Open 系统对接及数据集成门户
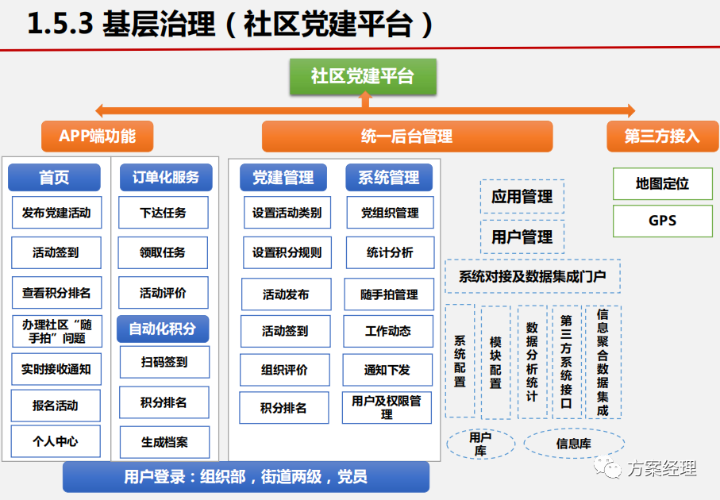 point(533,275)
